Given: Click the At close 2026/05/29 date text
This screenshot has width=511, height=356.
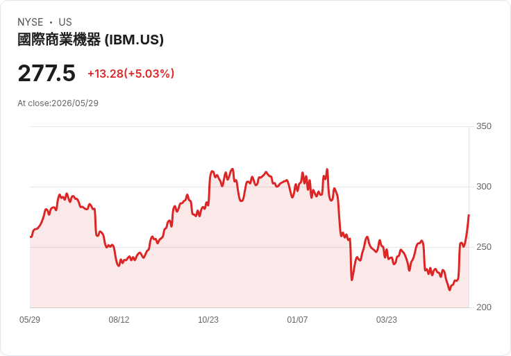Looking at the screenshot, I should point(58,103).
